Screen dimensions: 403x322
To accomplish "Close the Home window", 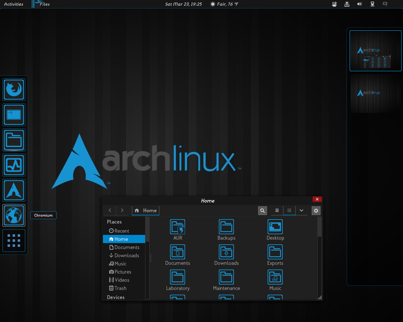I will pyautogui.click(x=317, y=199).
